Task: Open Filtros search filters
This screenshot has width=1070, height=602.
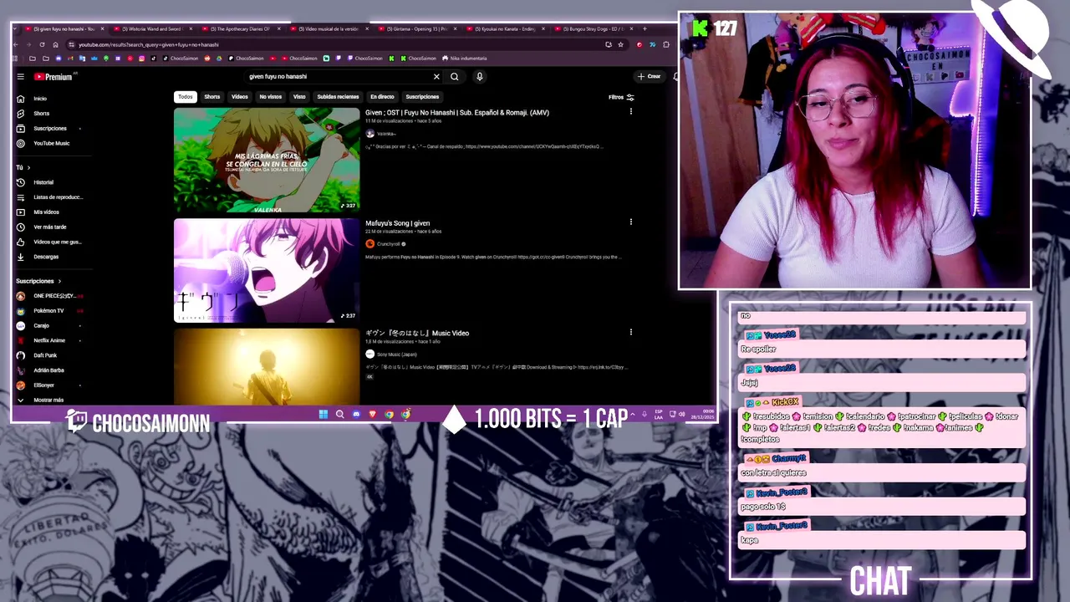Action: [x=621, y=97]
